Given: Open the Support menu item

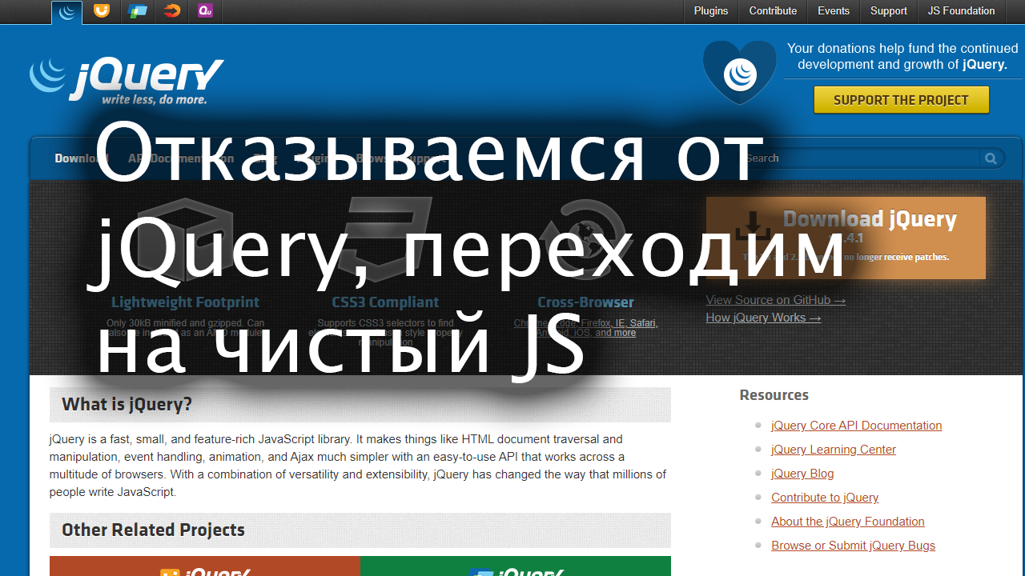Looking at the screenshot, I should click(x=889, y=11).
